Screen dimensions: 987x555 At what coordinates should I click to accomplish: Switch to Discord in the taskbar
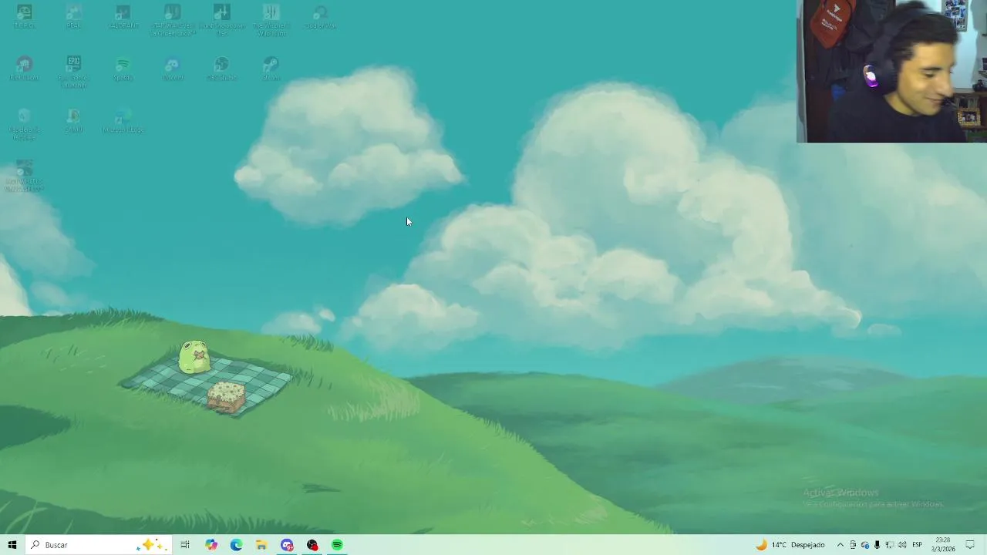point(287,545)
